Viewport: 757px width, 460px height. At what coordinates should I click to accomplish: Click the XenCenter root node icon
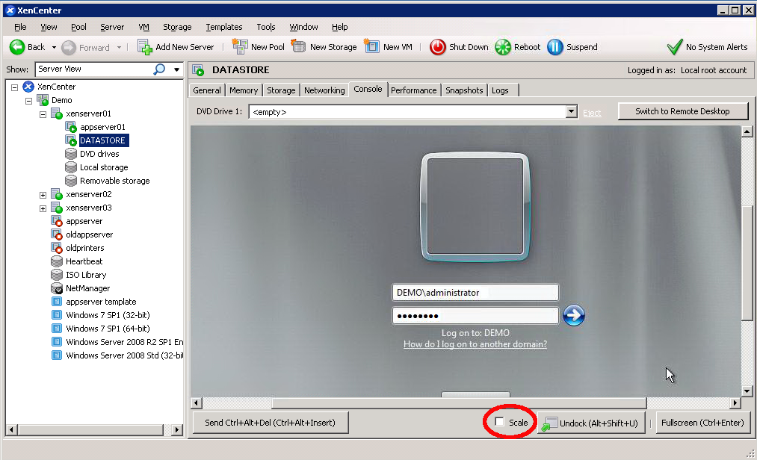pyautogui.click(x=28, y=87)
